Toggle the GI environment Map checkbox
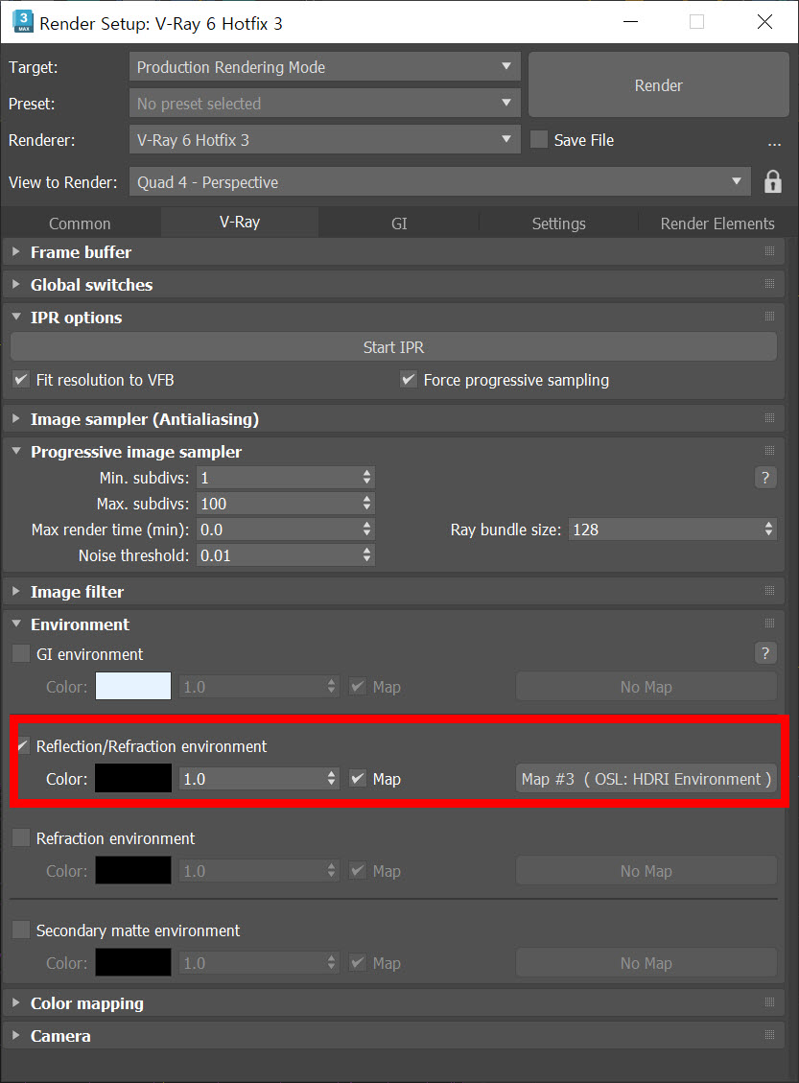Image resolution: width=799 pixels, height=1083 pixels. (x=358, y=687)
